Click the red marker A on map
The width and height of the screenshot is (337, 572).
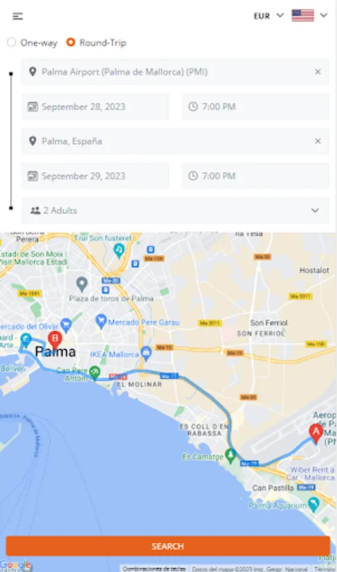click(316, 433)
